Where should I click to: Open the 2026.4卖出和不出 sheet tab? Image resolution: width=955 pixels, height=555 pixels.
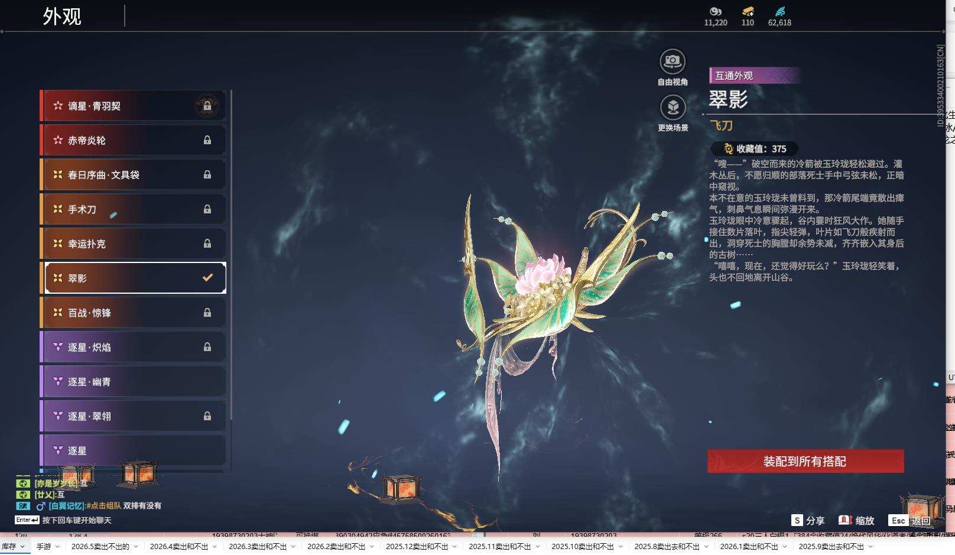(179, 547)
